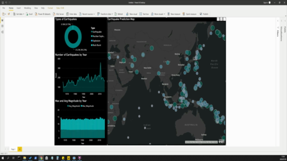Open the Insert ribbon tab
Screen dimensions: 287x161
(x=19, y=8)
